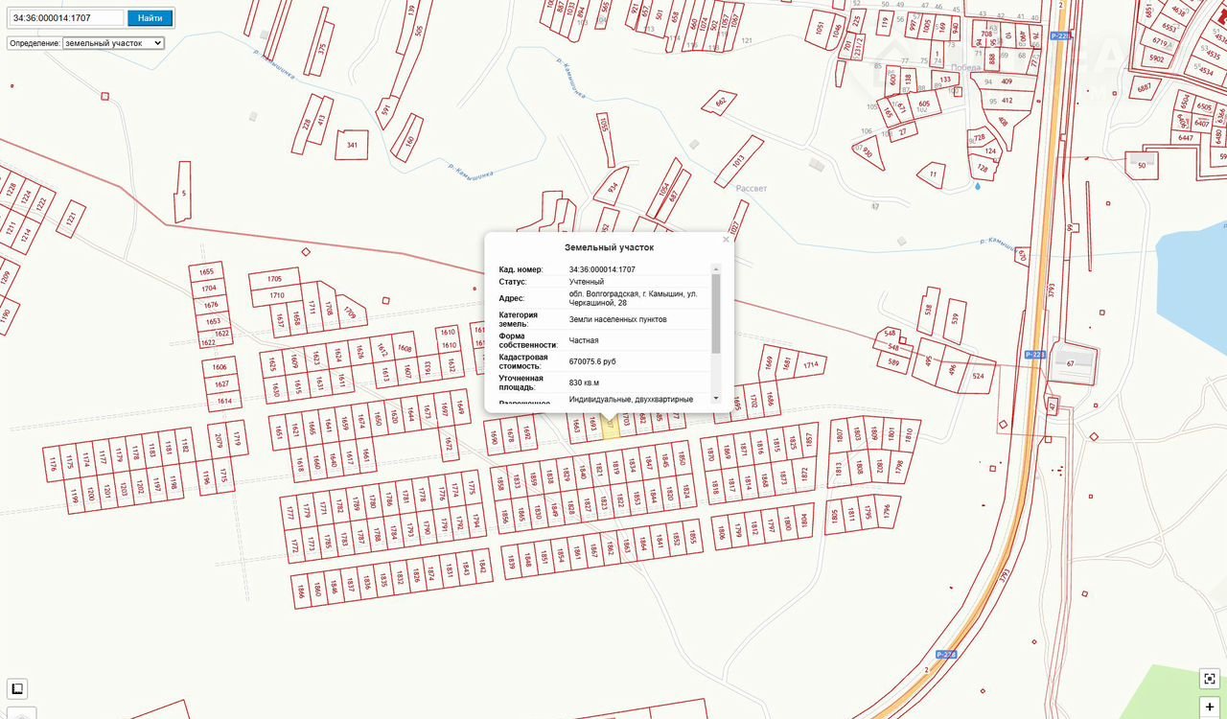Select land parcel number 341
The image size is (1227, 719).
point(352,145)
